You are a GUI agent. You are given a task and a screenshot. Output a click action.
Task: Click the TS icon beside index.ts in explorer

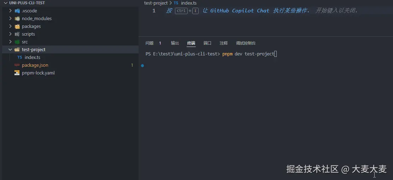[x=19, y=57]
